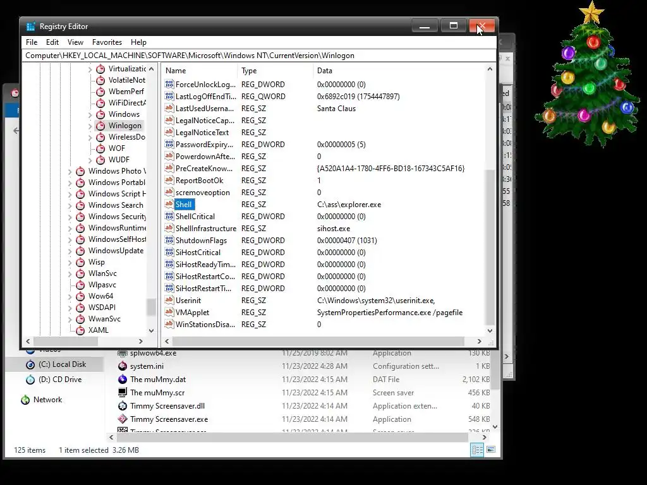647x485 pixels.
Task: Expand the Windows Search key
Action: coord(70,205)
